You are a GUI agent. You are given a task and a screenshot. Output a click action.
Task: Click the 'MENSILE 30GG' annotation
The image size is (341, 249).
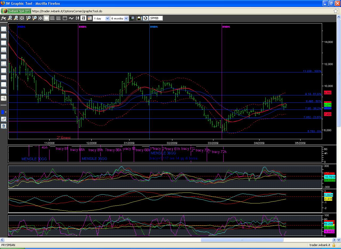click(34, 159)
